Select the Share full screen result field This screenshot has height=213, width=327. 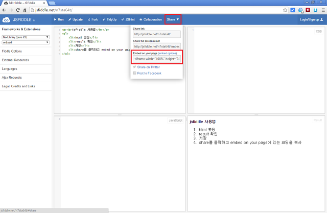(157, 46)
